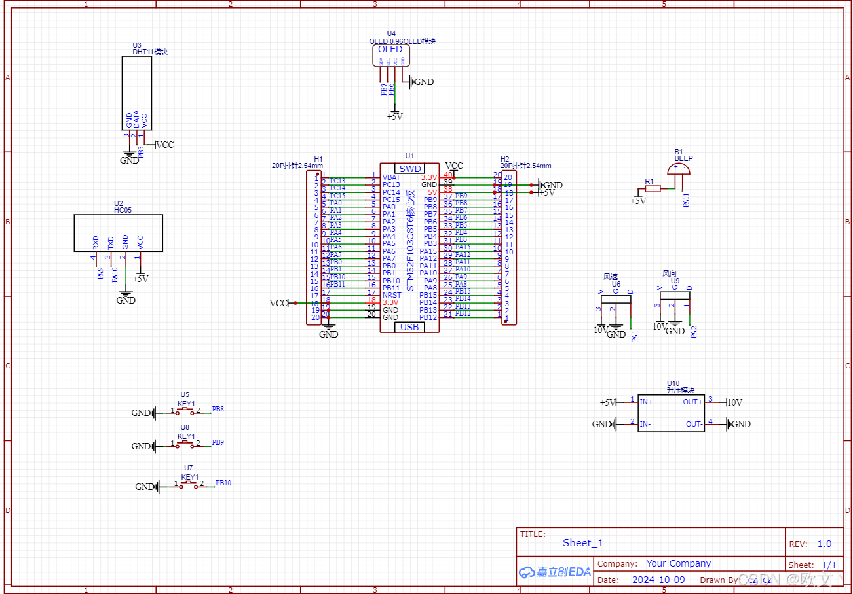Click the H2 header description 20P排针2.54mm

(x=526, y=166)
